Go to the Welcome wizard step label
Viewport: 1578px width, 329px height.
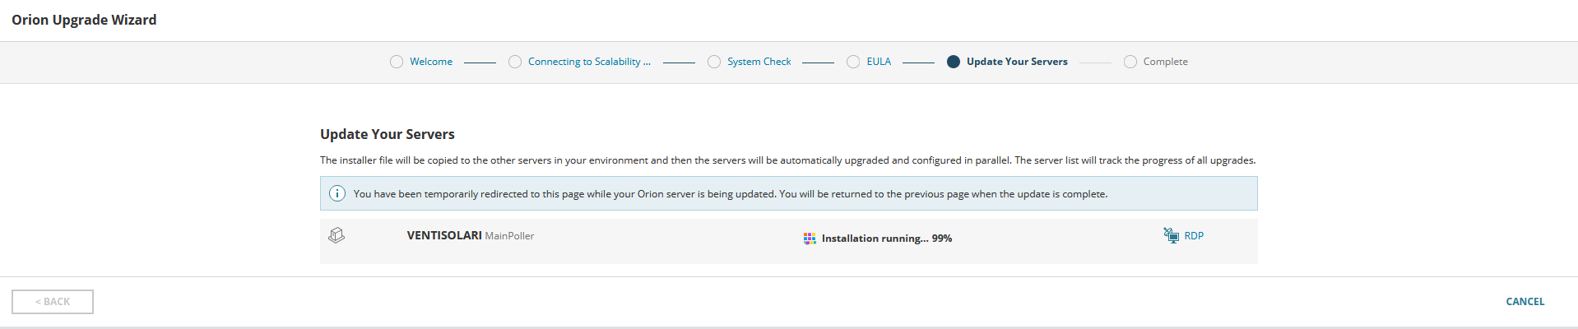(431, 62)
